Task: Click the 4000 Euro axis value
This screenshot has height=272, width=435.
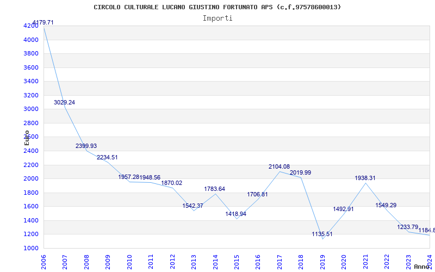Action: (31, 40)
